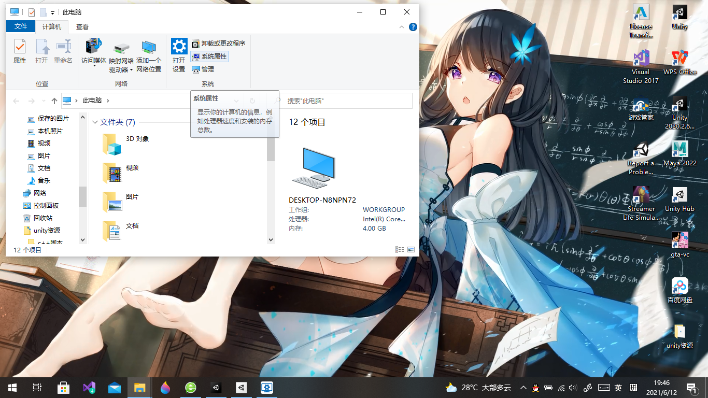The height and width of the screenshot is (398, 708).
Task: Open the gta-vc desktop shortcut
Action: tap(680, 245)
